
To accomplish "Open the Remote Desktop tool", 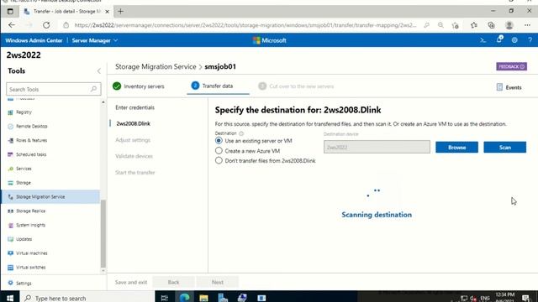I will click(x=32, y=127).
